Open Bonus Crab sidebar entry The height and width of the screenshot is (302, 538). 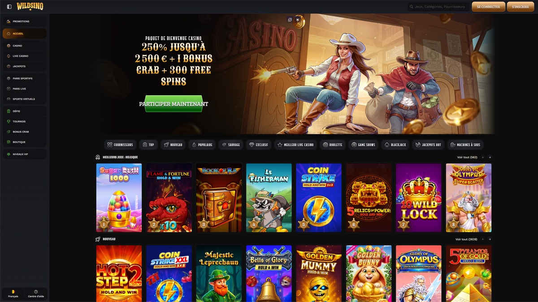25,132
